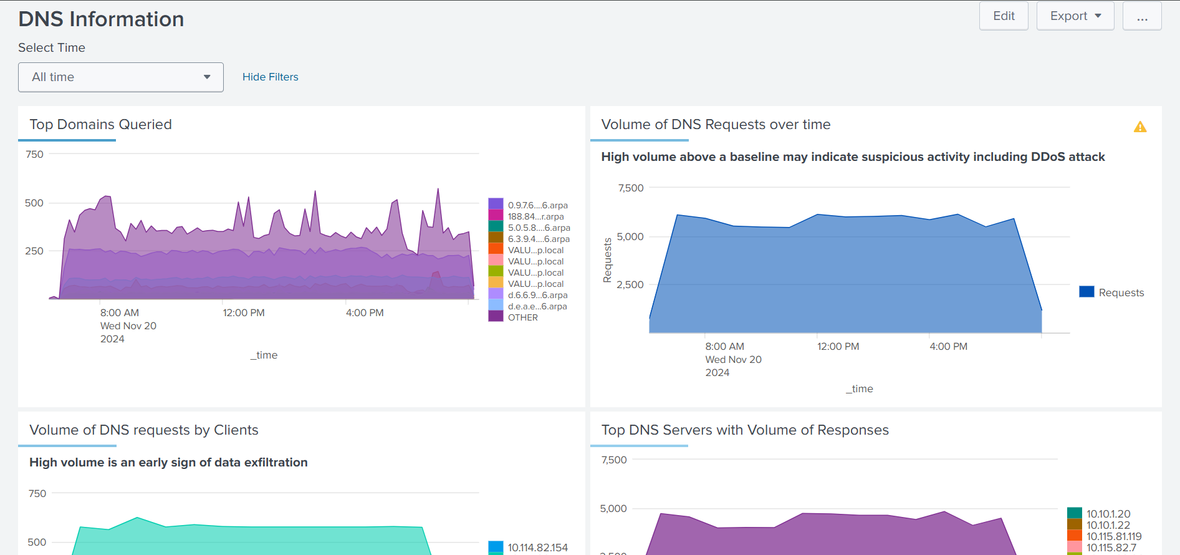Click the blue Requests legend swatch
The width and height of the screenshot is (1180, 555).
coord(1086,292)
